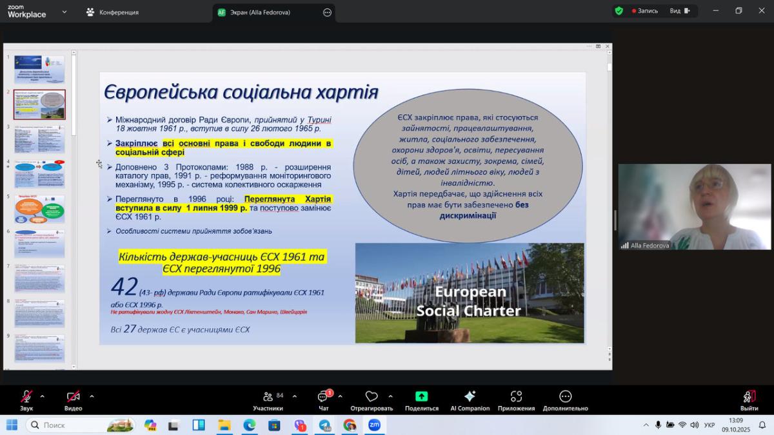Open the Windows taskbar search field
The image size is (774, 435).
71,425
